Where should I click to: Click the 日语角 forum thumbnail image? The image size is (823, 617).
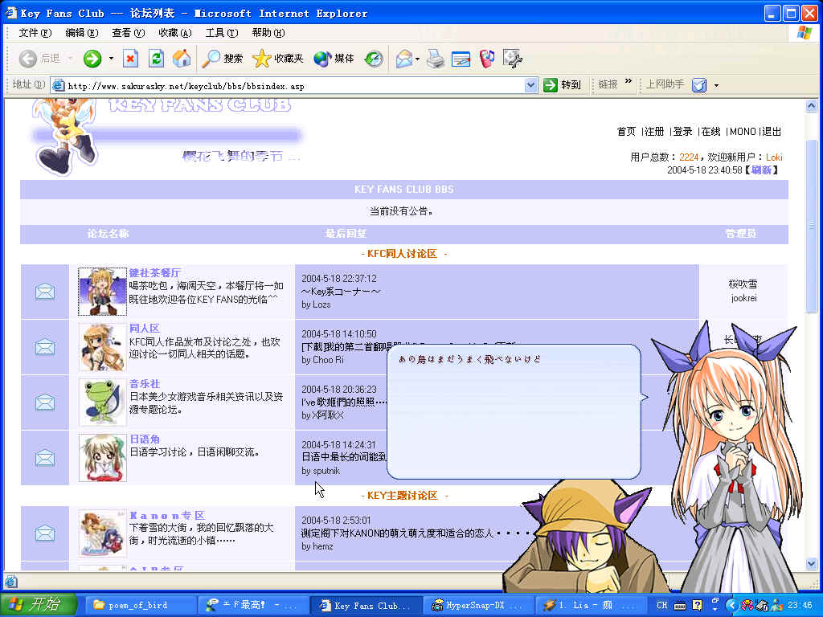click(x=102, y=457)
